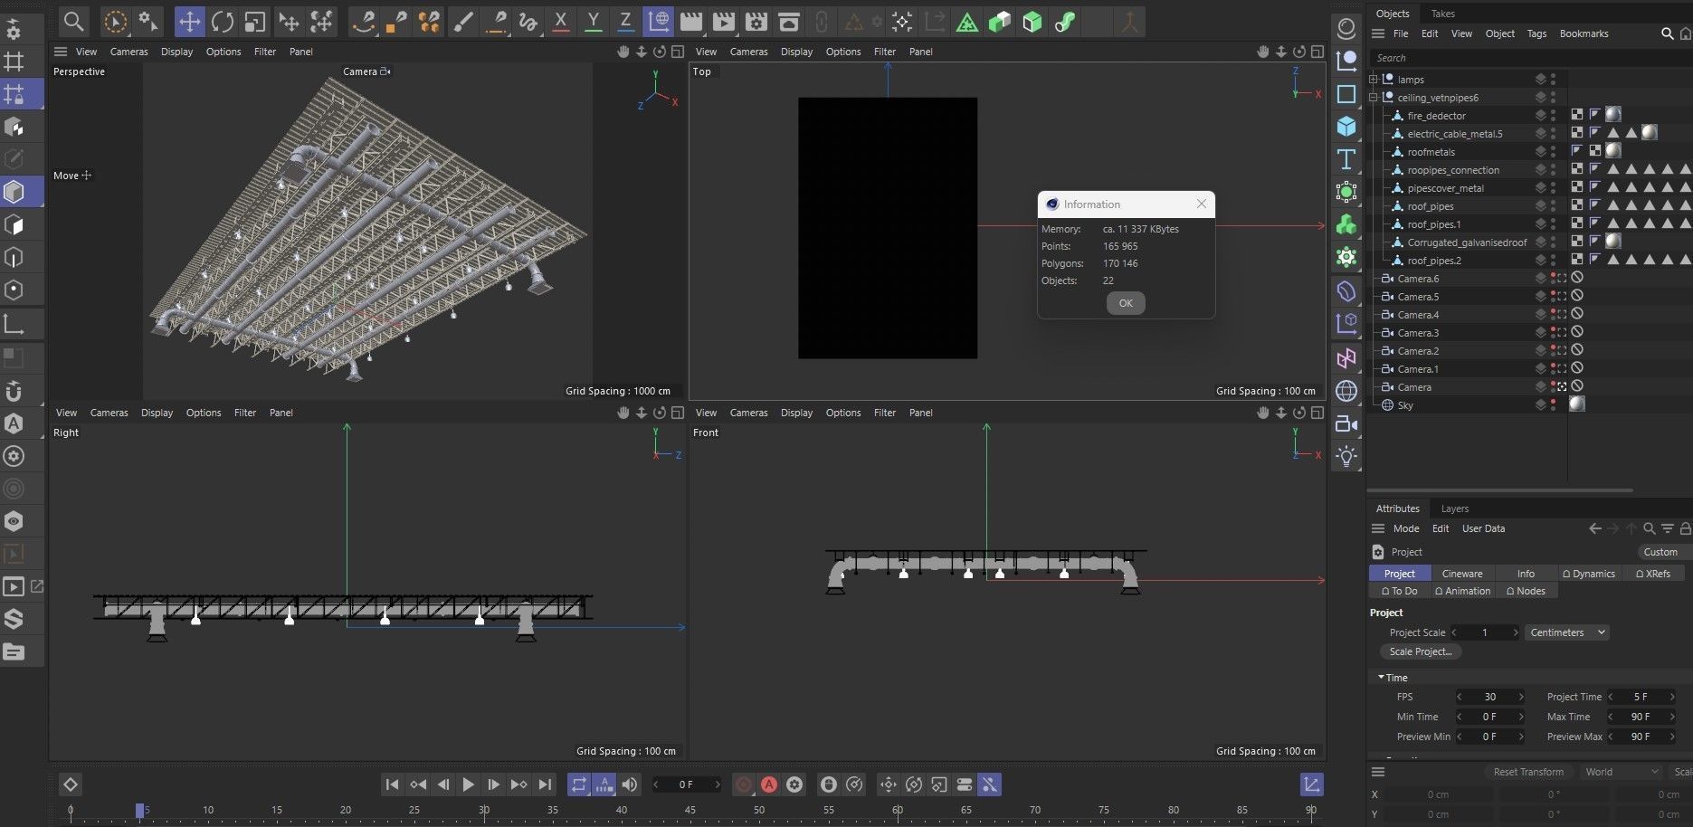1693x827 pixels.
Task: Collapse the ceiling_vetnpipes6 group
Action: coord(1374,98)
